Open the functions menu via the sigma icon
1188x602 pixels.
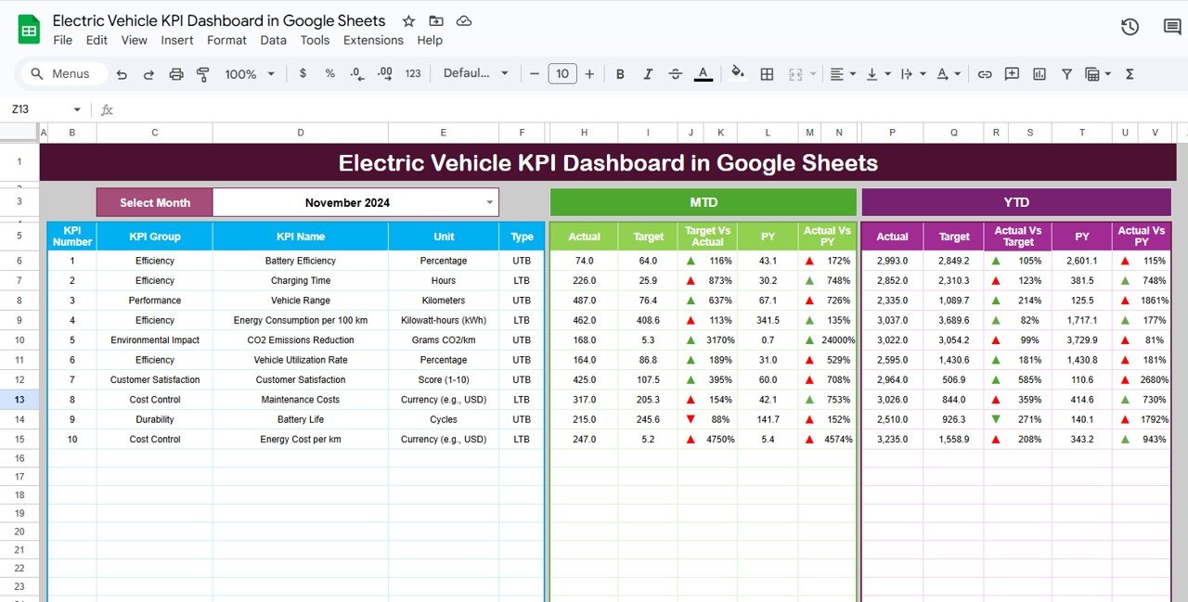[1129, 73]
